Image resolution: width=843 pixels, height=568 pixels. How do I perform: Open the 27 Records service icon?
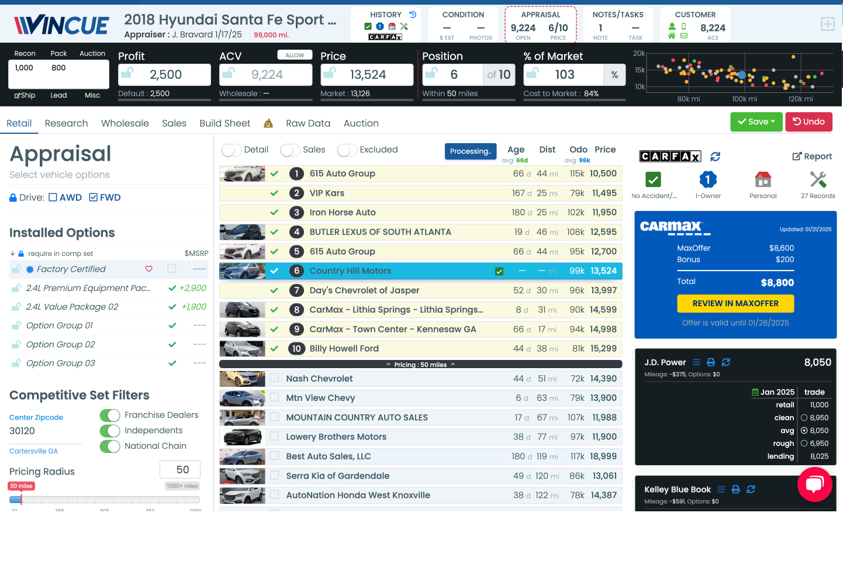click(818, 179)
